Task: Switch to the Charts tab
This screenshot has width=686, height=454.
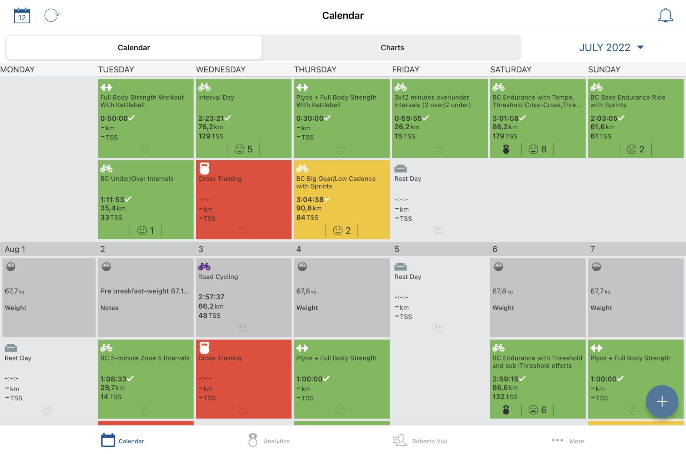Action: (x=392, y=47)
